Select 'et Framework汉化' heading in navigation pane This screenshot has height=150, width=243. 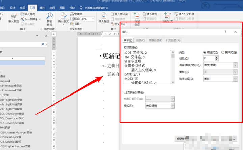pos(11,90)
